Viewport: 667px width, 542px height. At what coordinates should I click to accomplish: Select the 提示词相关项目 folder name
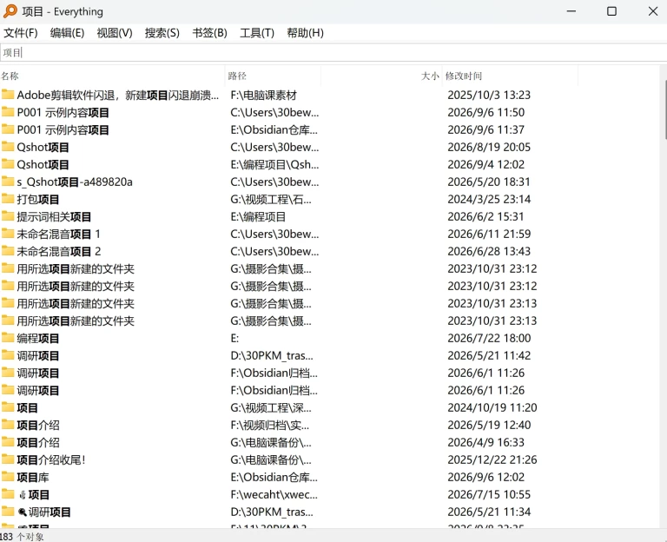54,216
